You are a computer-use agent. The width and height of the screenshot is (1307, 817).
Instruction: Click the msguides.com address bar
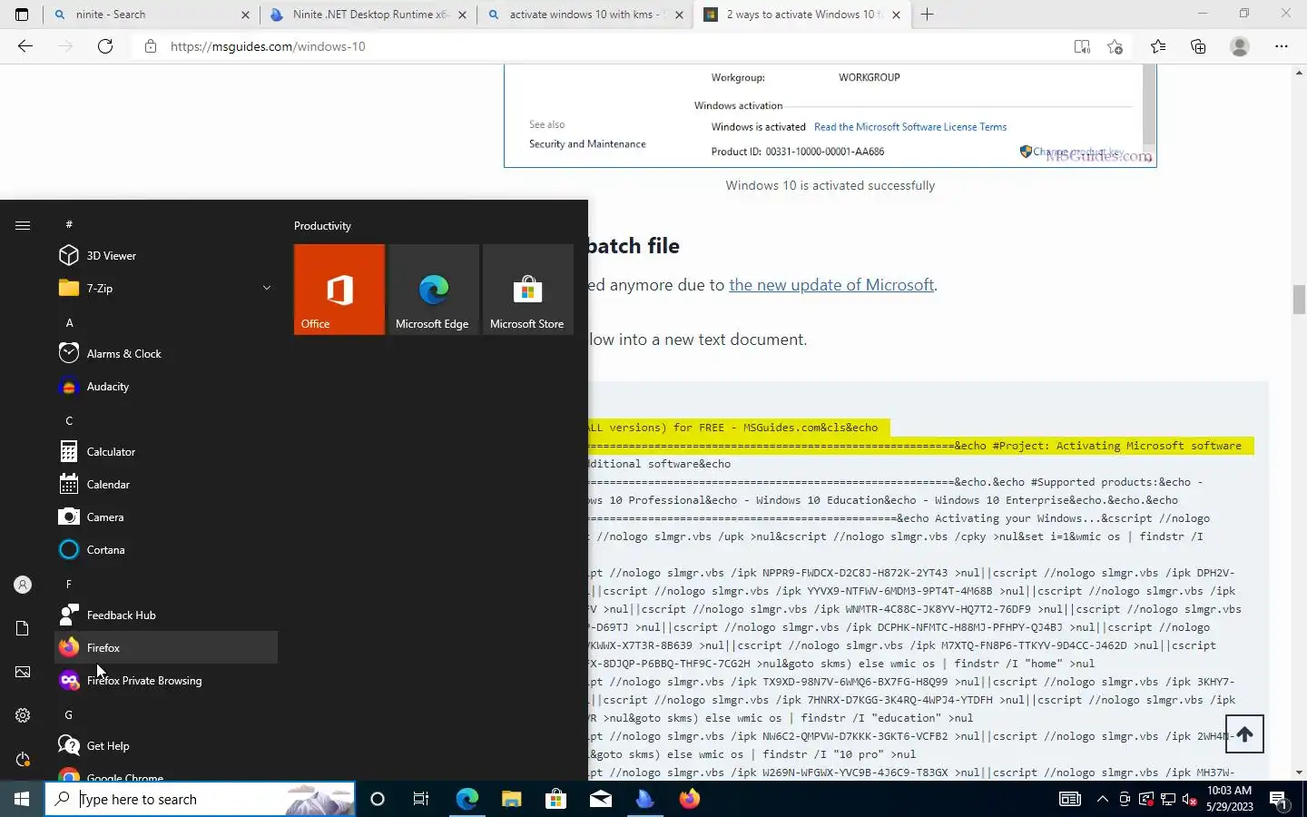point(599,46)
